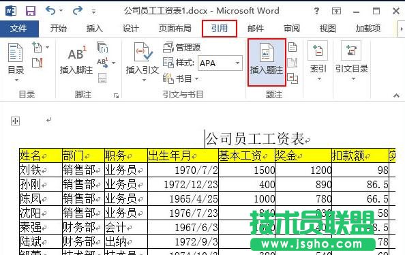
Task: Expand Next Footnote dropdown arrow
Action: (x=113, y=63)
